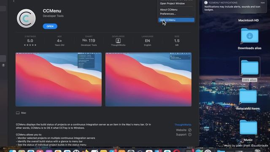Click the CCMenu app icon
The width and height of the screenshot is (270, 152).
coord(26,19)
